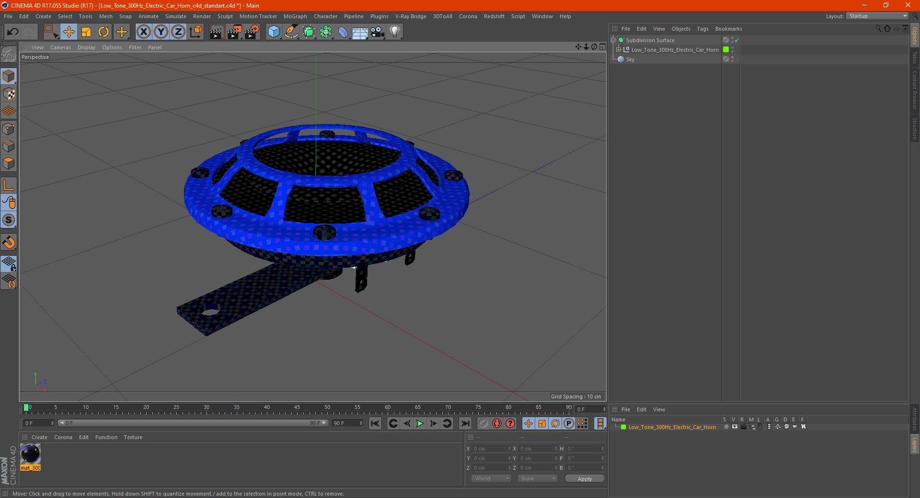920x498 pixels.
Task: Go to start of animation
Action: 375,423
